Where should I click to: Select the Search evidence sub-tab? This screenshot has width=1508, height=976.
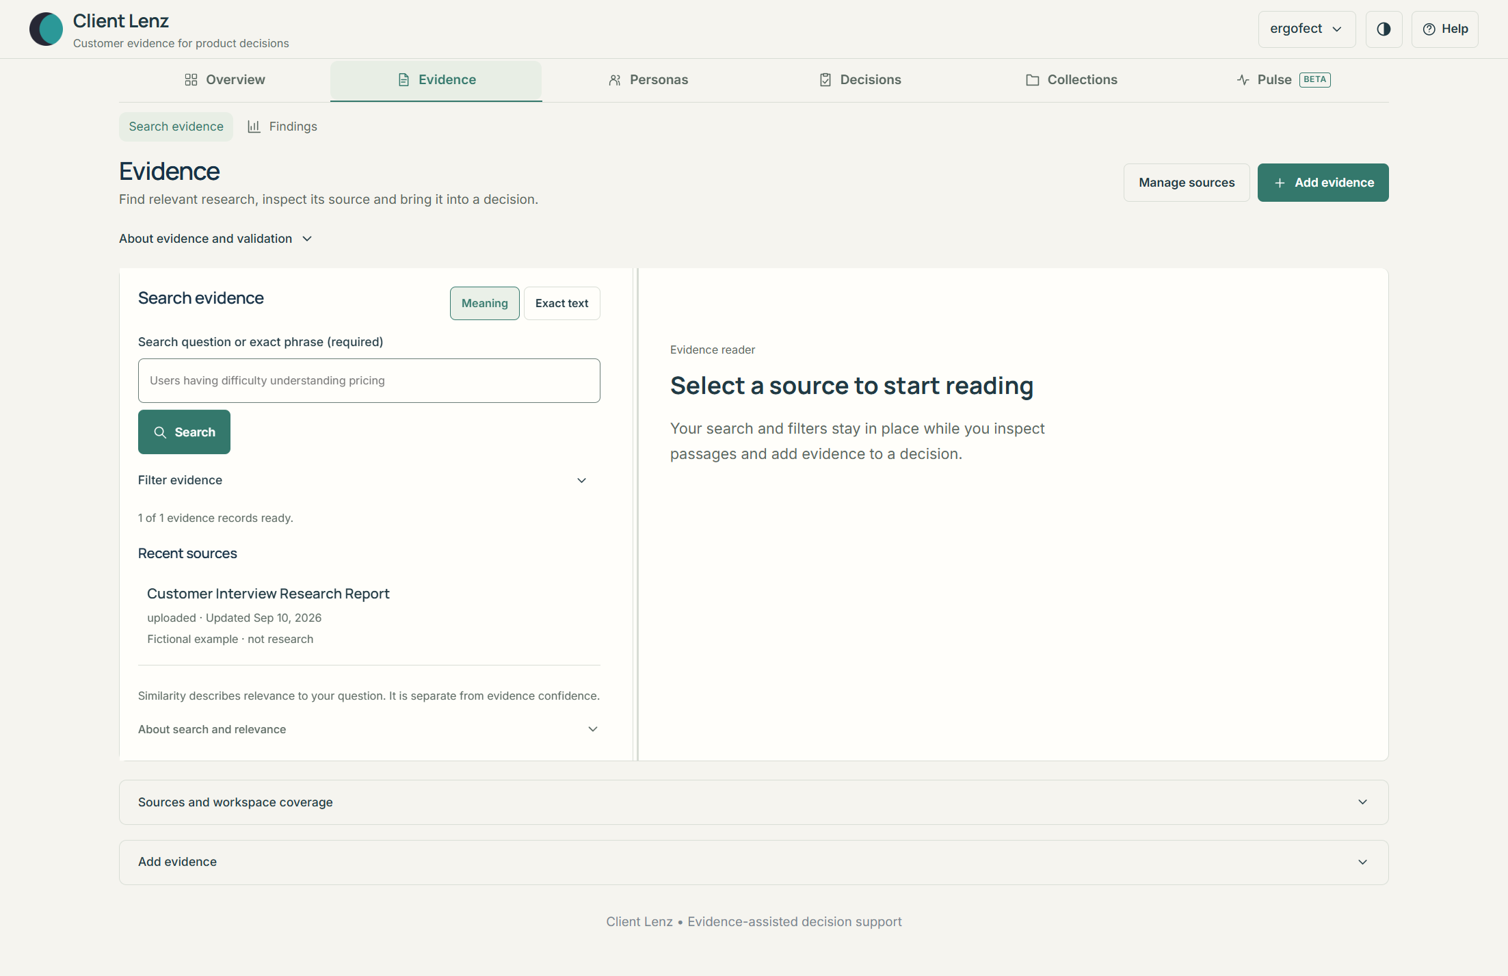point(176,127)
